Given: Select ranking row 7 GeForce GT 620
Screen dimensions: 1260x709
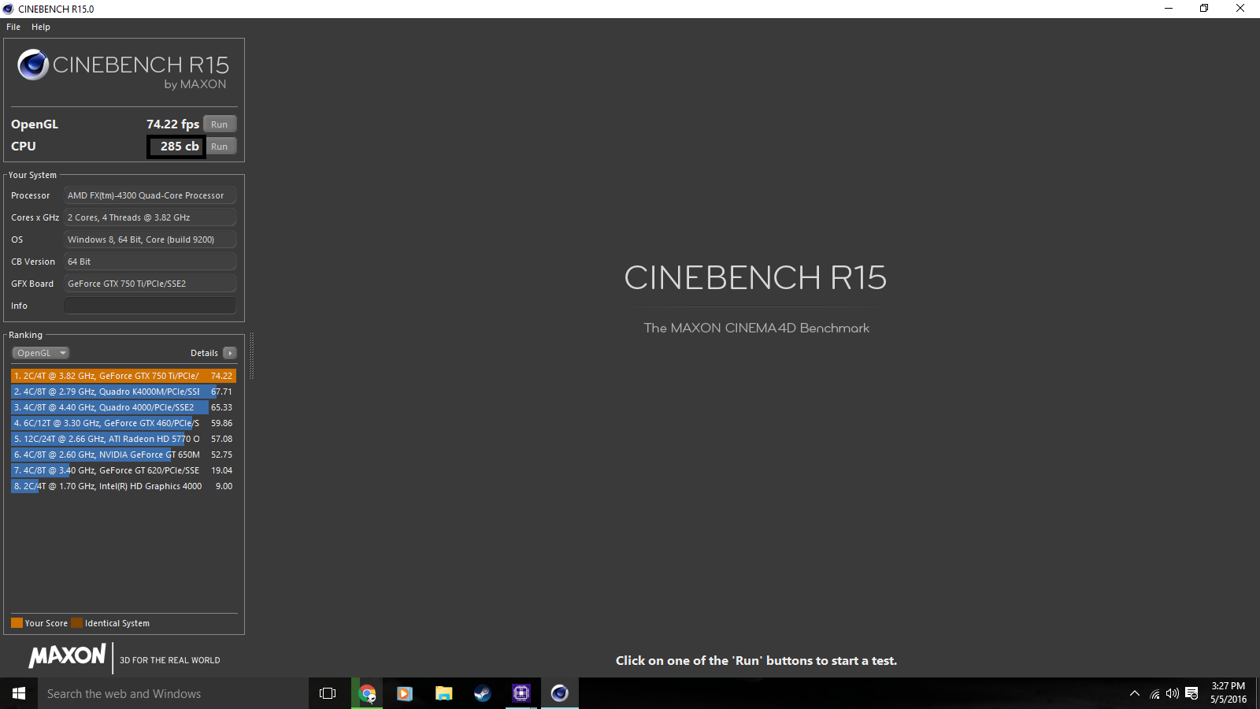Looking at the screenshot, I should coord(124,470).
